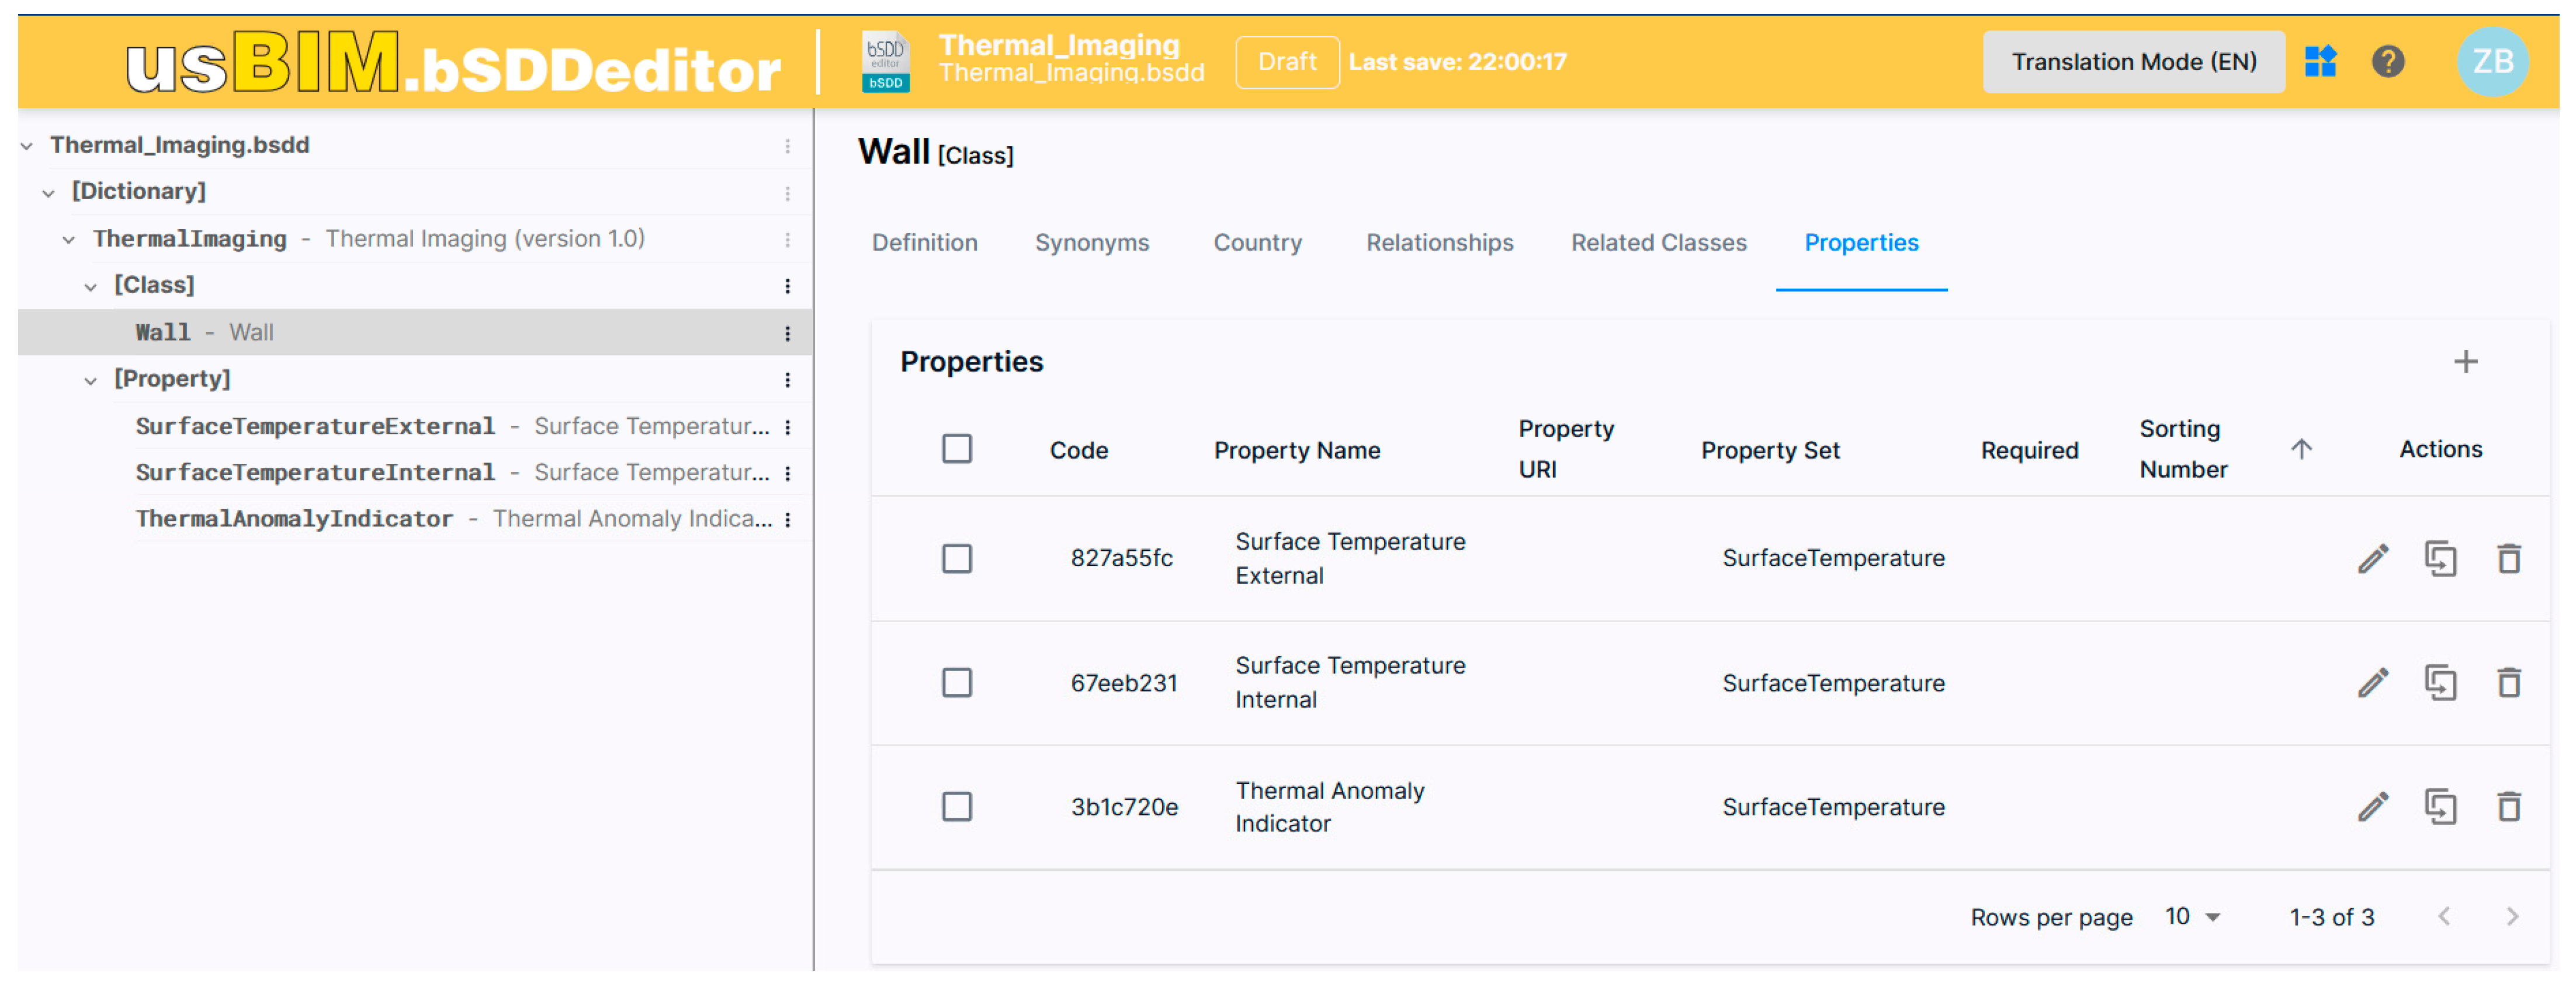Viewport: 2576px width, 986px height.
Task: Select checkbox for code 3b1c720e row
Action: (957, 807)
